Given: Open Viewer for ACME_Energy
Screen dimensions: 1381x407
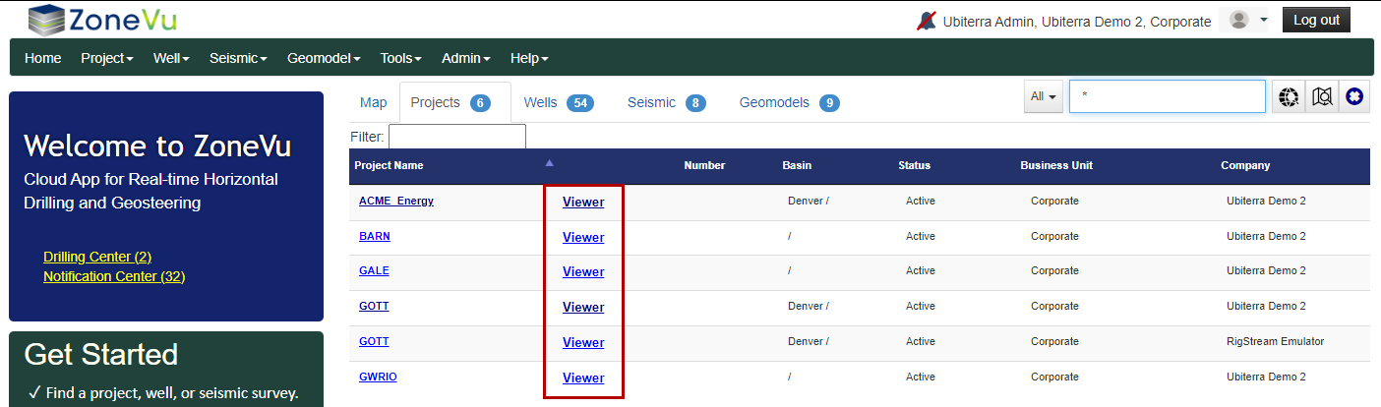Looking at the screenshot, I should click(x=583, y=203).
